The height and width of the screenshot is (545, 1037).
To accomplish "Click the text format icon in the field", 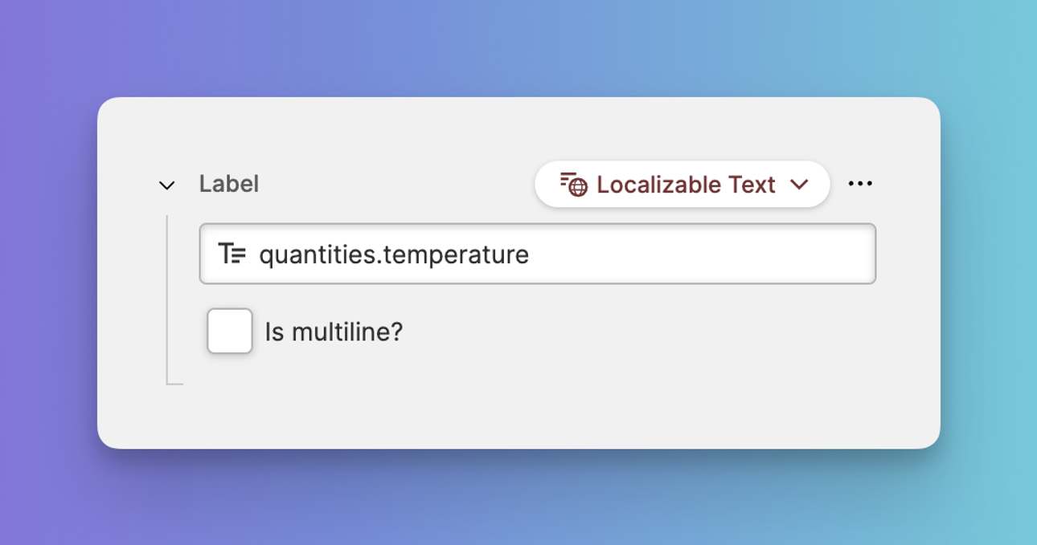I will pyautogui.click(x=232, y=254).
